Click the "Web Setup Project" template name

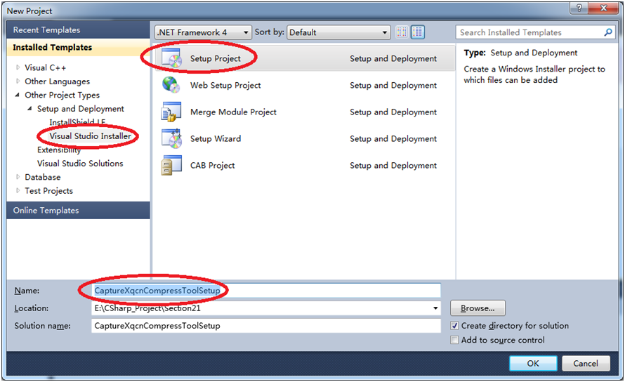coord(225,86)
